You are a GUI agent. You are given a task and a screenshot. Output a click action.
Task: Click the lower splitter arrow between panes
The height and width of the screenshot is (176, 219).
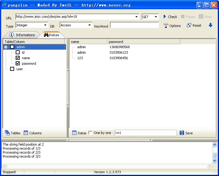68,105
